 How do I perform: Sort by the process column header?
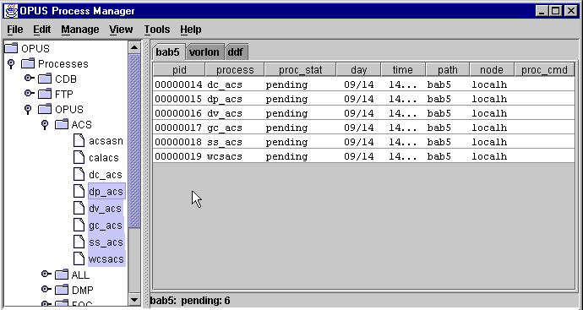[235, 70]
